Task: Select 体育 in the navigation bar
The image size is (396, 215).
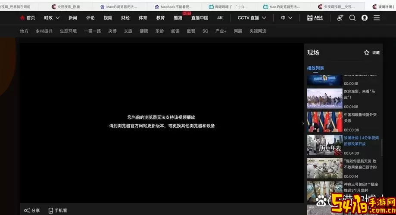Action: tap(143, 18)
